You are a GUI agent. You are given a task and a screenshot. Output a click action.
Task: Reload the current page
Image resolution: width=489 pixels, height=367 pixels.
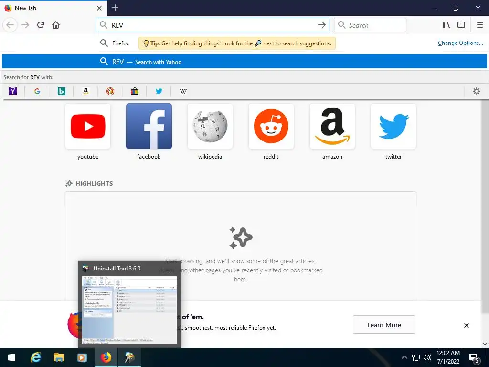pyautogui.click(x=41, y=25)
